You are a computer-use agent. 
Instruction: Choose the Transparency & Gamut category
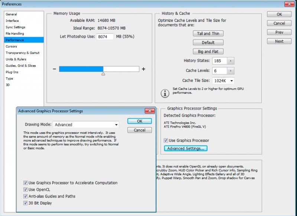pyautogui.click(x=24, y=53)
